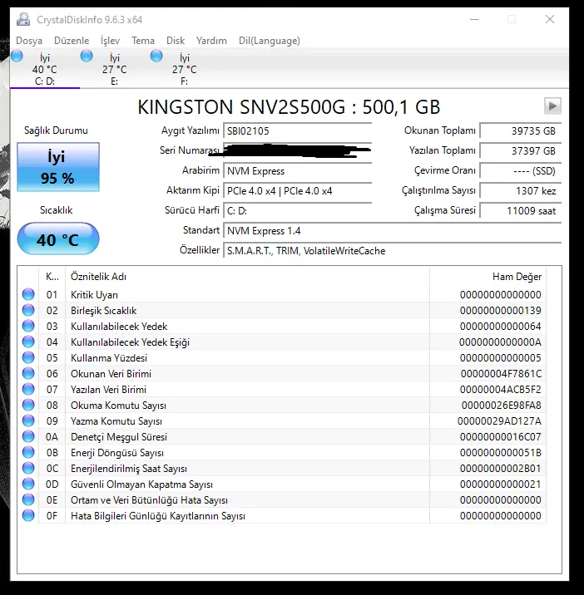Click the K... ID column header
Viewport: 584px width, 595px height.
coord(52,277)
